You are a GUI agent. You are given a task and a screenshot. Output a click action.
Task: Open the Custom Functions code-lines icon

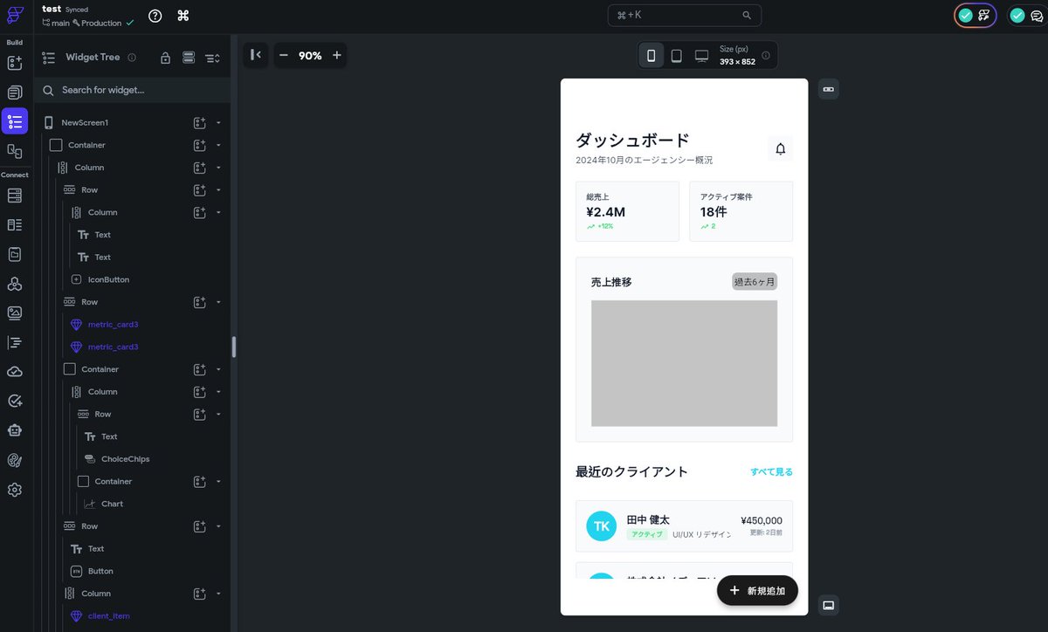tap(14, 342)
